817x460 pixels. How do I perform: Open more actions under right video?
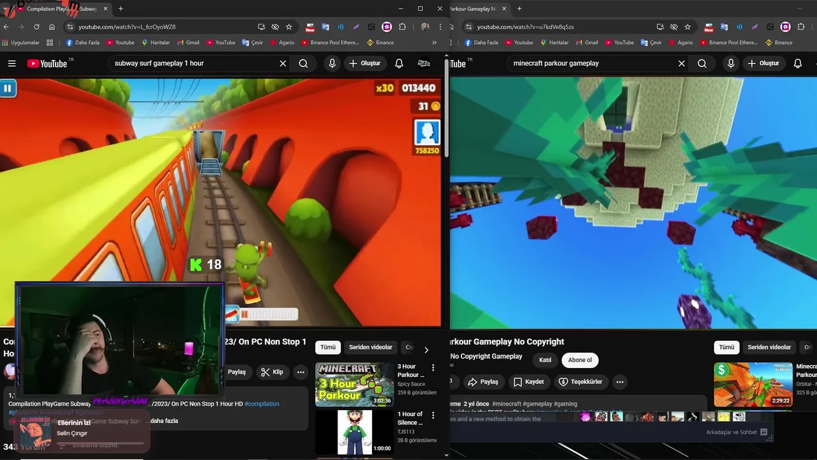(x=619, y=382)
